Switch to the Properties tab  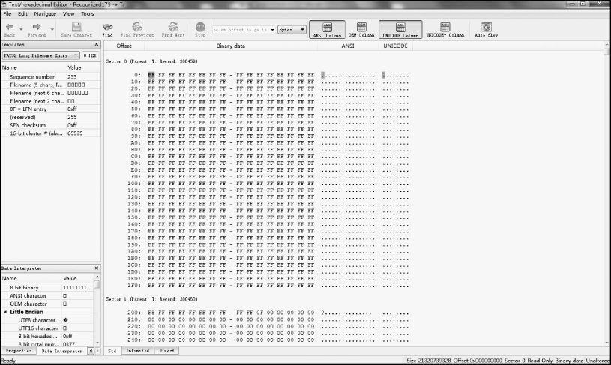point(19,351)
